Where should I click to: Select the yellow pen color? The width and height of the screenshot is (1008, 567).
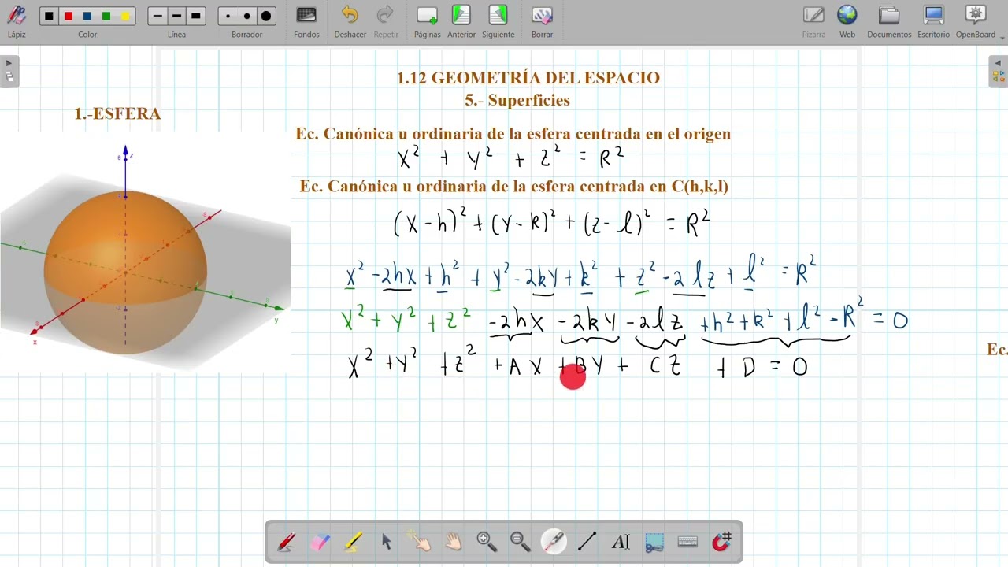click(125, 16)
